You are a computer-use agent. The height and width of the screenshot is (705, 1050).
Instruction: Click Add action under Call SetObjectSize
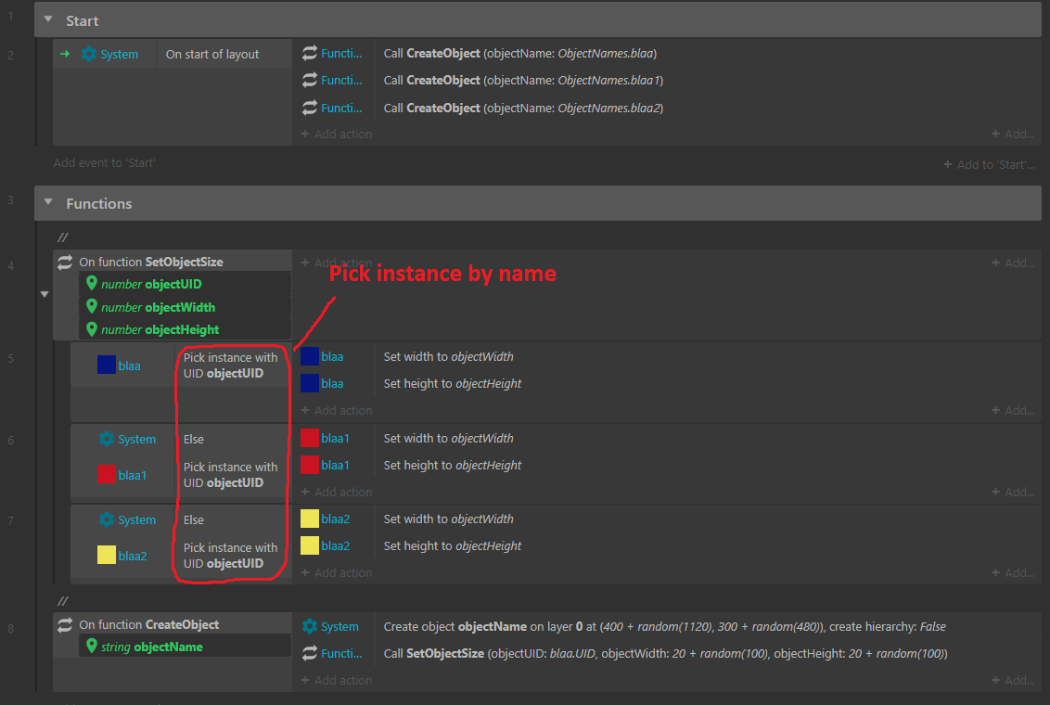pyautogui.click(x=337, y=680)
